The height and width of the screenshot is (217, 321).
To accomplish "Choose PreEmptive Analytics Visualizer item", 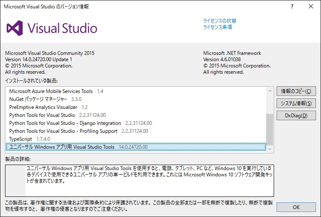I will [x=44, y=107].
